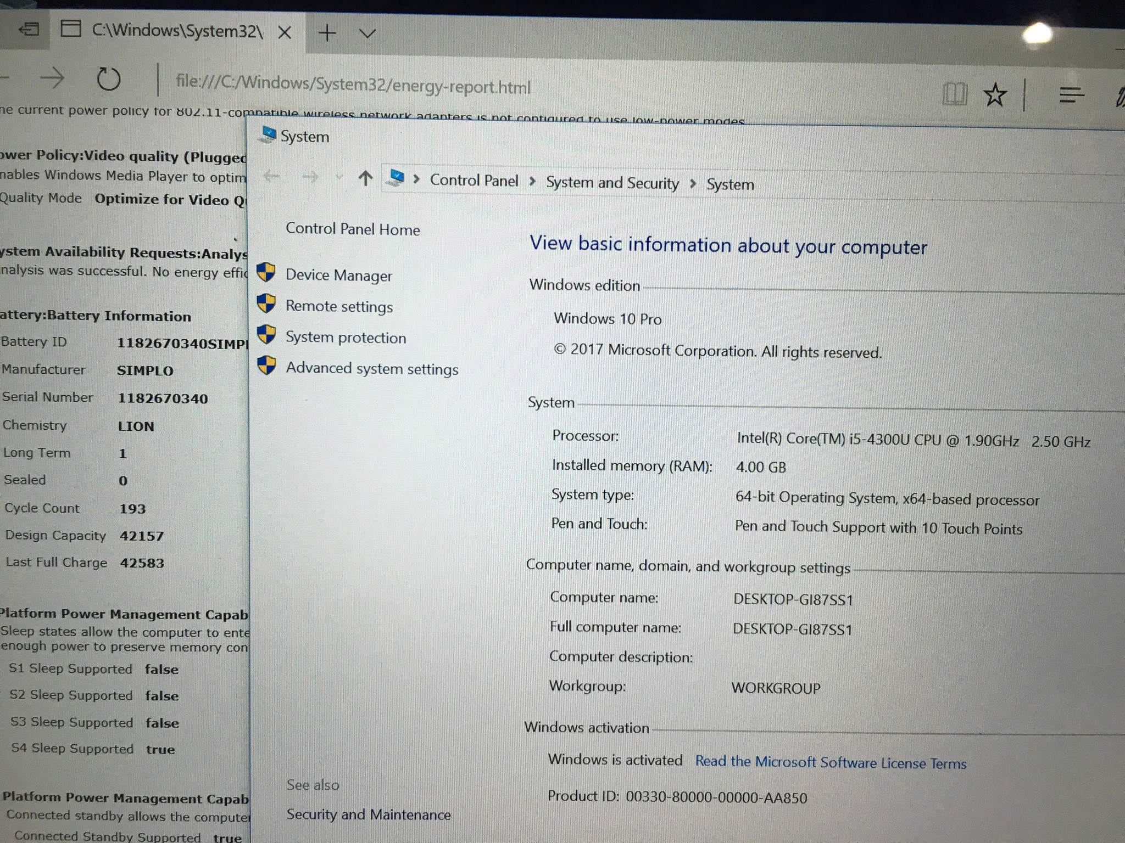Go up one level with up arrow

pyautogui.click(x=365, y=178)
